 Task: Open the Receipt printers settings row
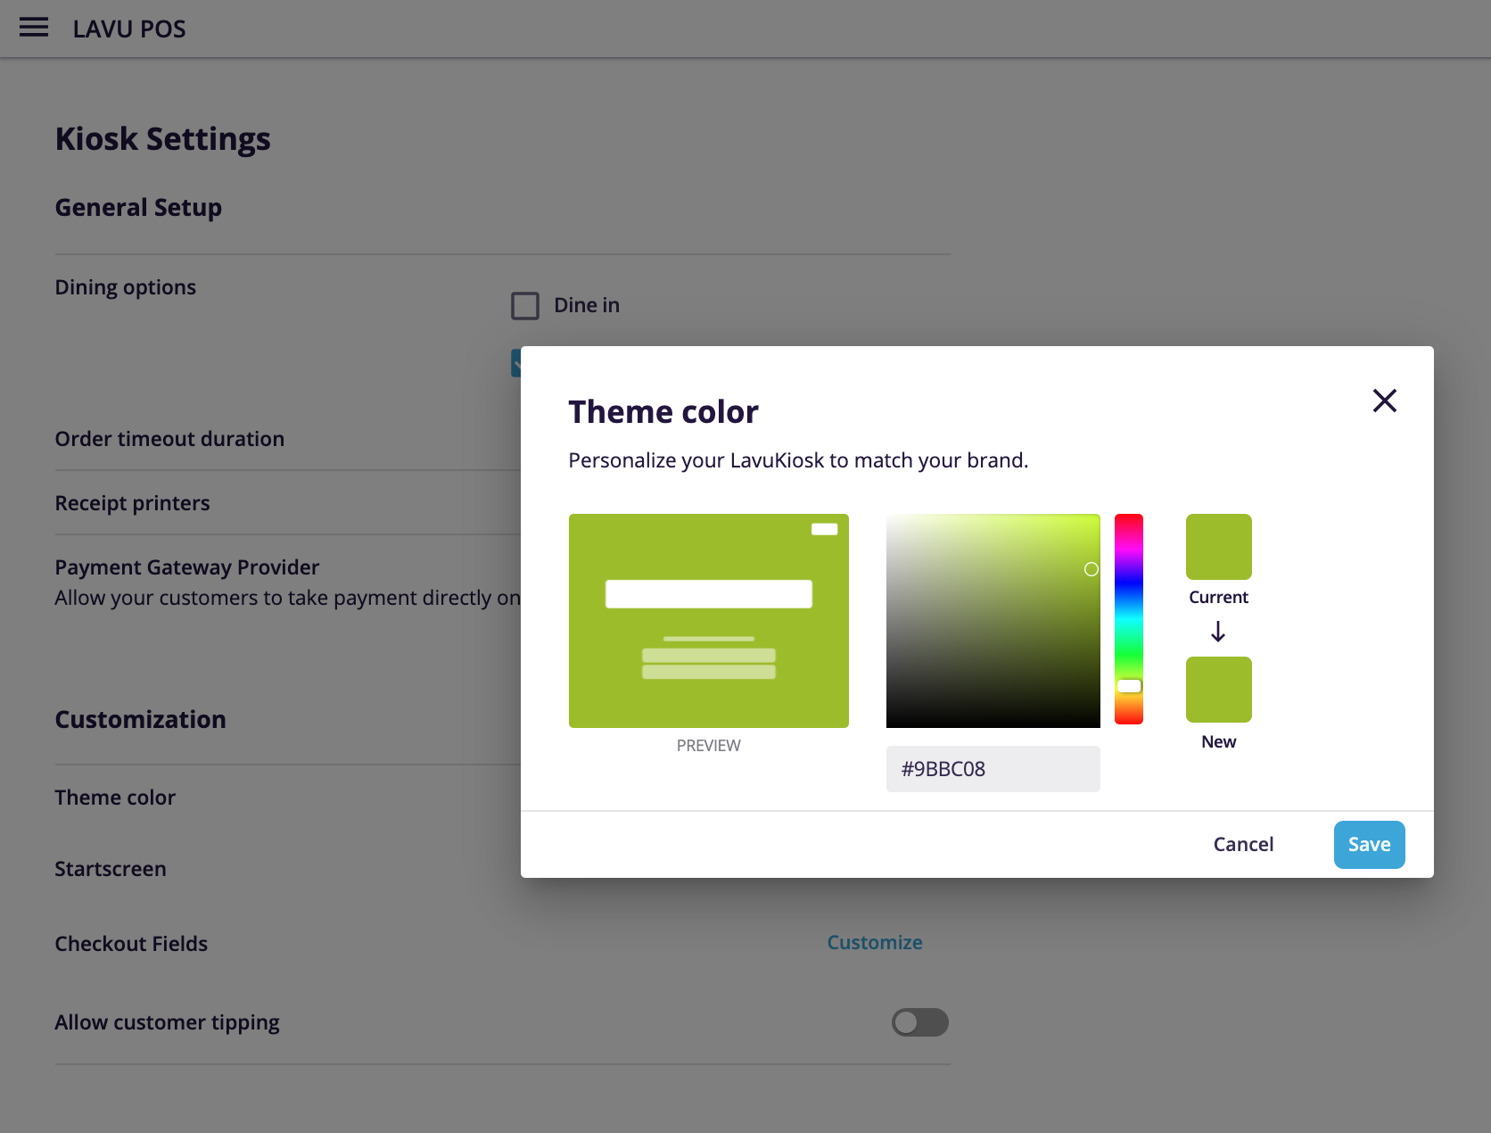[132, 502]
